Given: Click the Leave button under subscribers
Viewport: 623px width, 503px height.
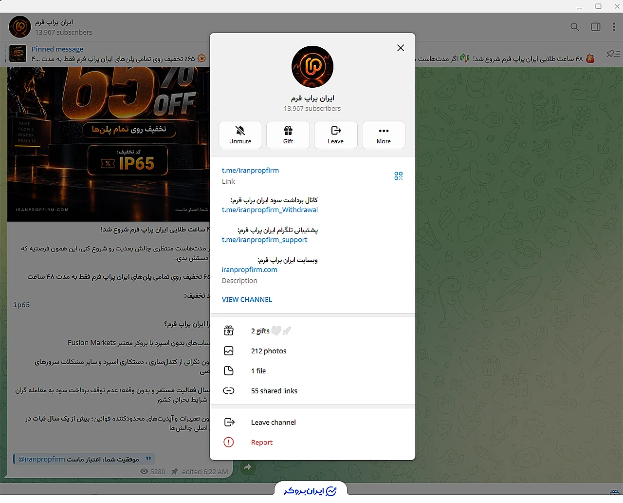Looking at the screenshot, I should tap(336, 135).
